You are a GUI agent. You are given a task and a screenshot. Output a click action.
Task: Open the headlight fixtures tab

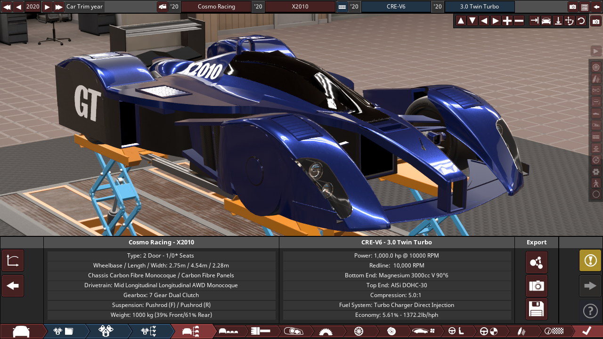(x=293, y=331)
